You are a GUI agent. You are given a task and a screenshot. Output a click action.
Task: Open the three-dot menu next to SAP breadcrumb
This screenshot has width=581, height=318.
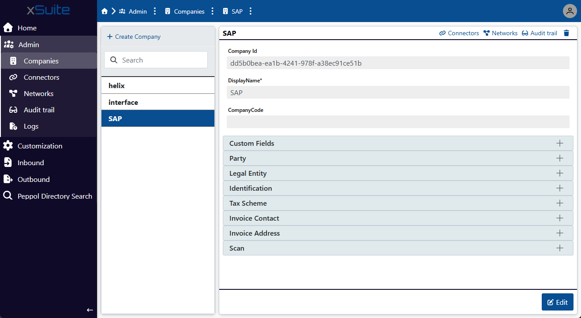251,11
